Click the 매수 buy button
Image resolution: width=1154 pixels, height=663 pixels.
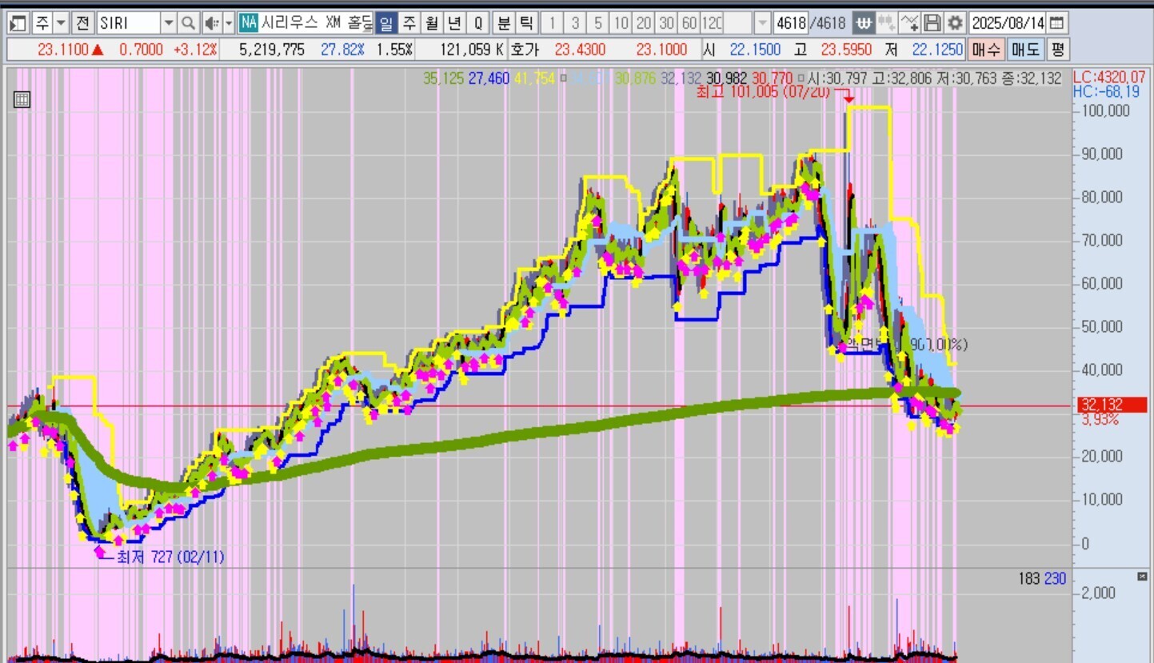coord(986,50)
